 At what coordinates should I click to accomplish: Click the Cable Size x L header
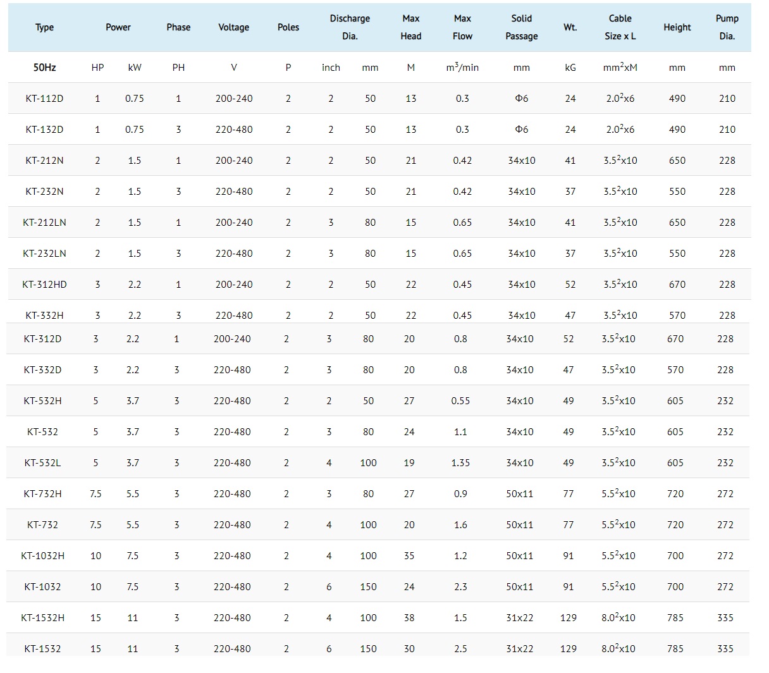620,27
